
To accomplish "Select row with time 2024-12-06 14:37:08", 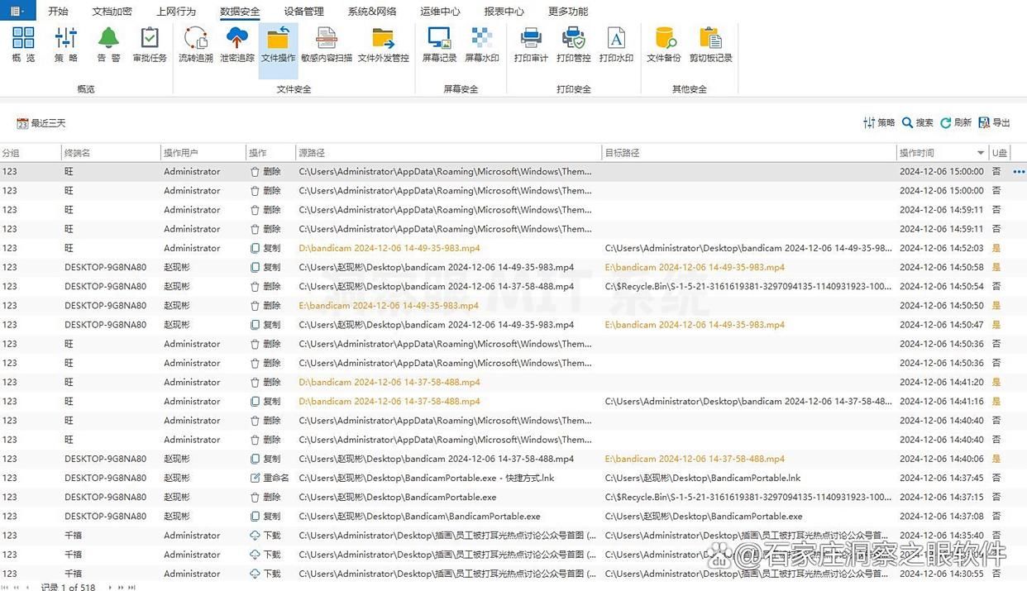I will pos(513,516).
